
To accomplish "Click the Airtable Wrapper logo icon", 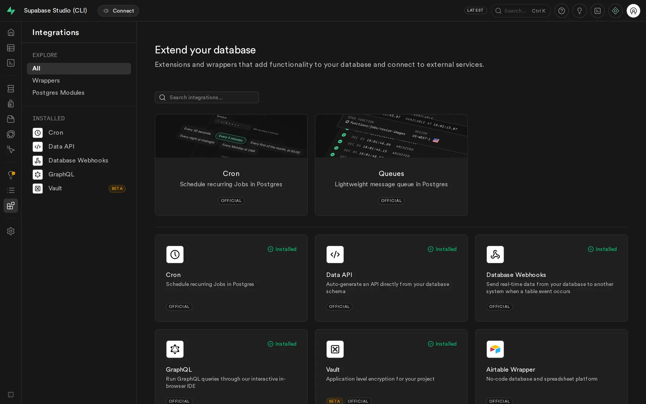I will coord(495,349).
